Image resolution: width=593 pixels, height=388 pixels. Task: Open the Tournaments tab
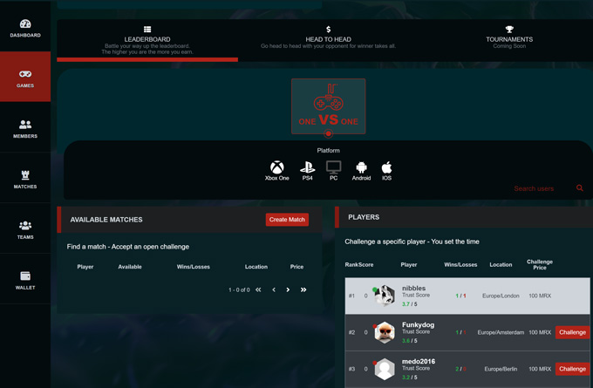coord(509,40)
